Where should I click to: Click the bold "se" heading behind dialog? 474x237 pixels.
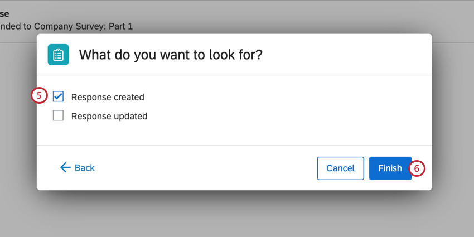(4, 13)
